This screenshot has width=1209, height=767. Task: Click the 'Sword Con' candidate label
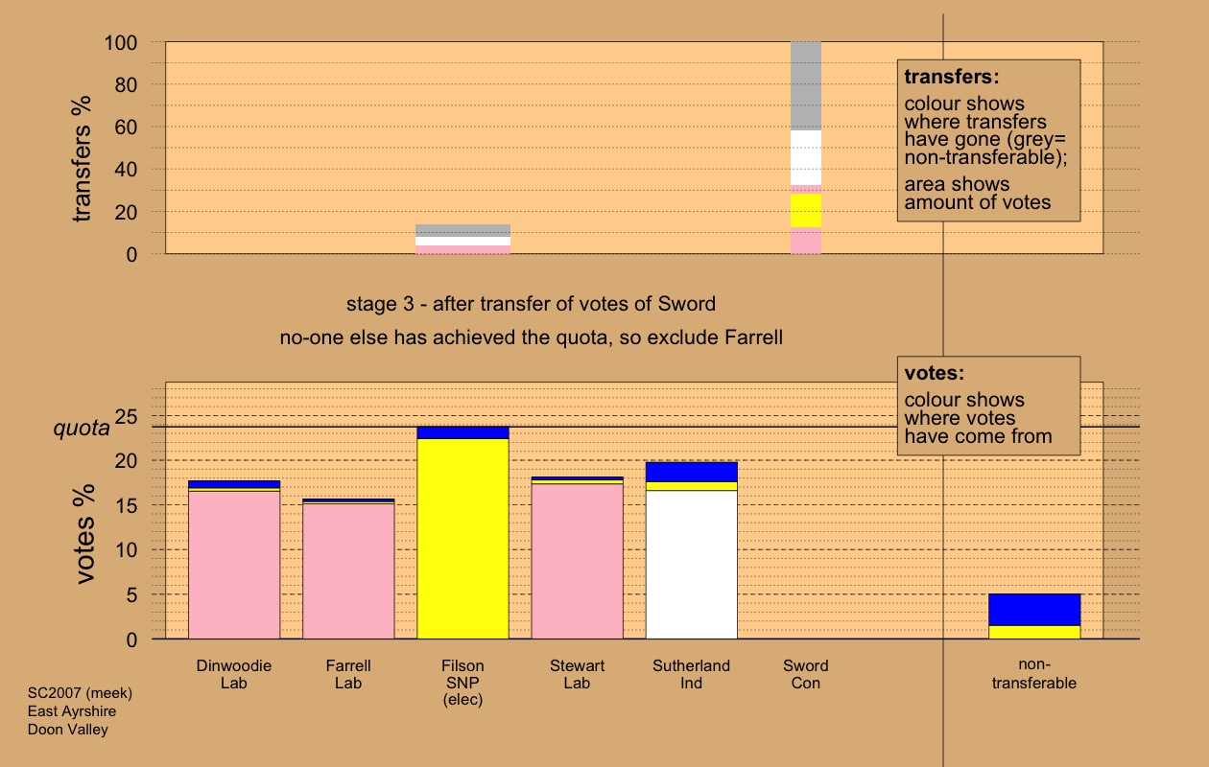(805, 674)
